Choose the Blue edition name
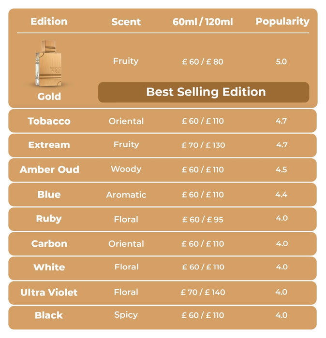The image size is (326, 338). 49,195
